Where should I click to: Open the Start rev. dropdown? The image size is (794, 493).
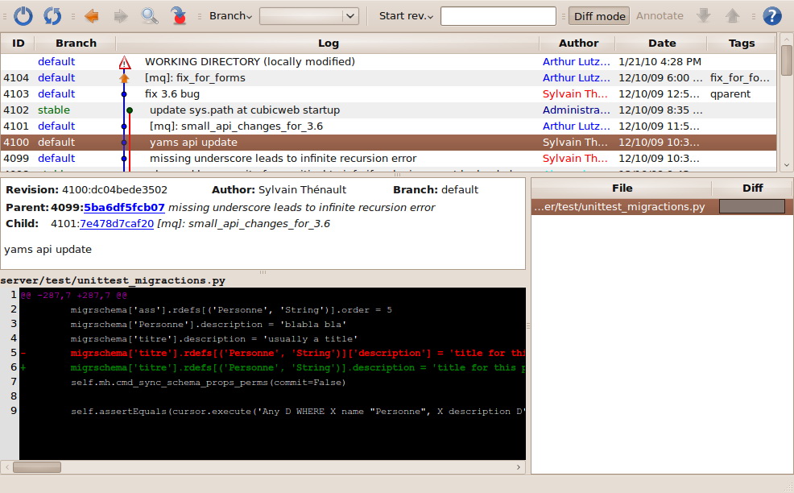point(406,15)
